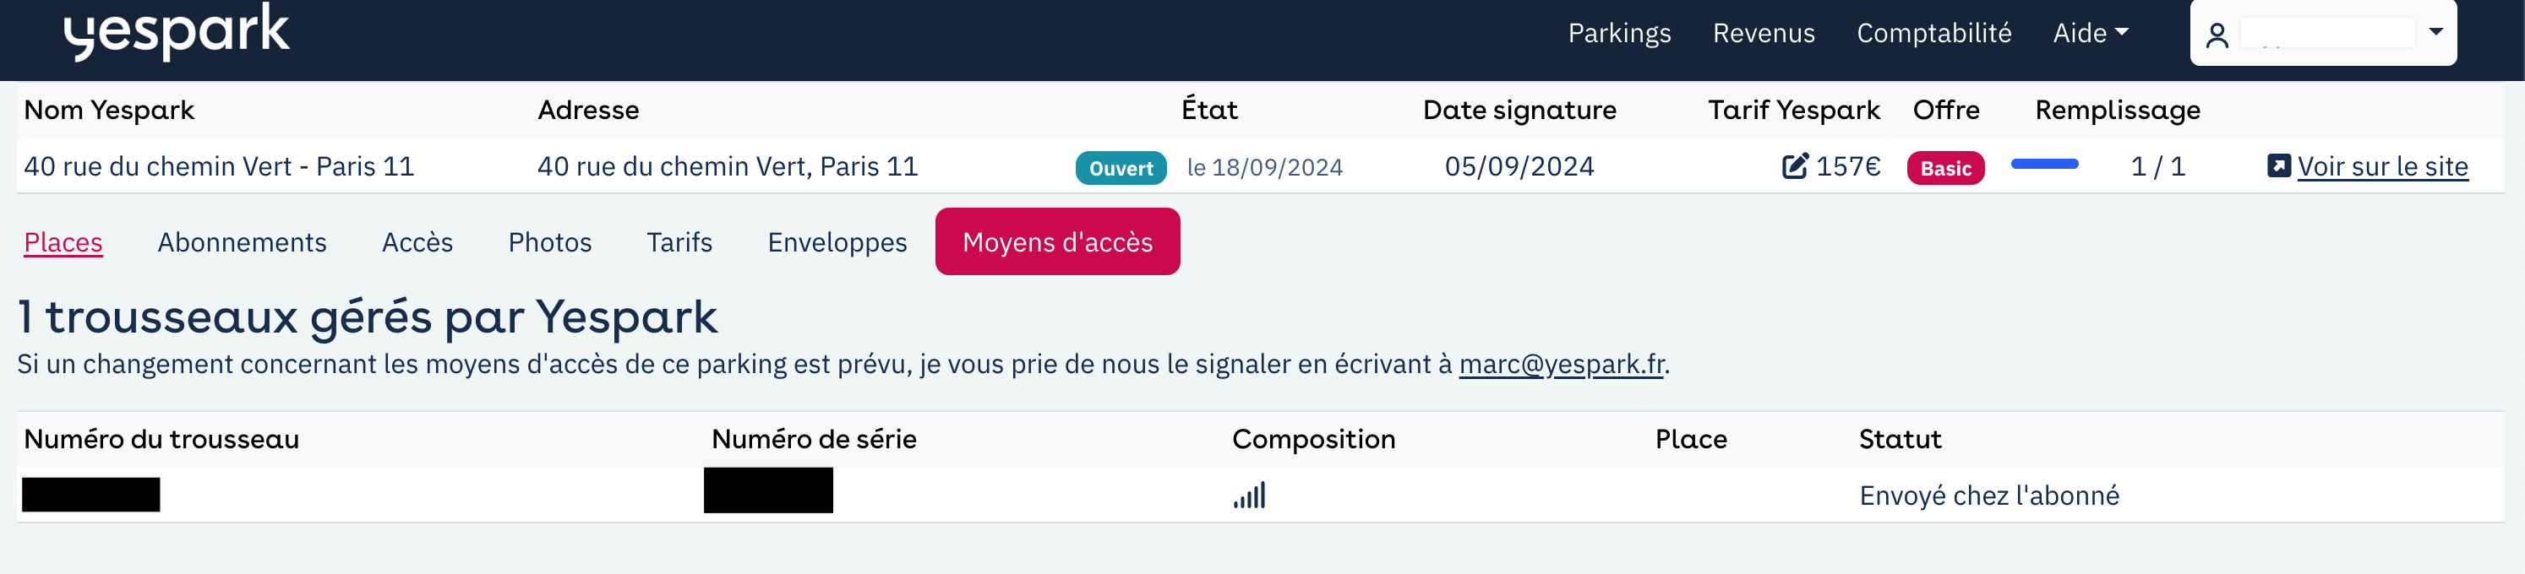
Task: Click the blue Remplissage progress bar
Action: [x=2045, y=164]
